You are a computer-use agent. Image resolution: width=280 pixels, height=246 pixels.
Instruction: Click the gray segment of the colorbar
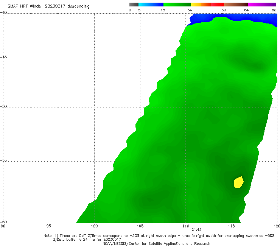pos(134,5)
